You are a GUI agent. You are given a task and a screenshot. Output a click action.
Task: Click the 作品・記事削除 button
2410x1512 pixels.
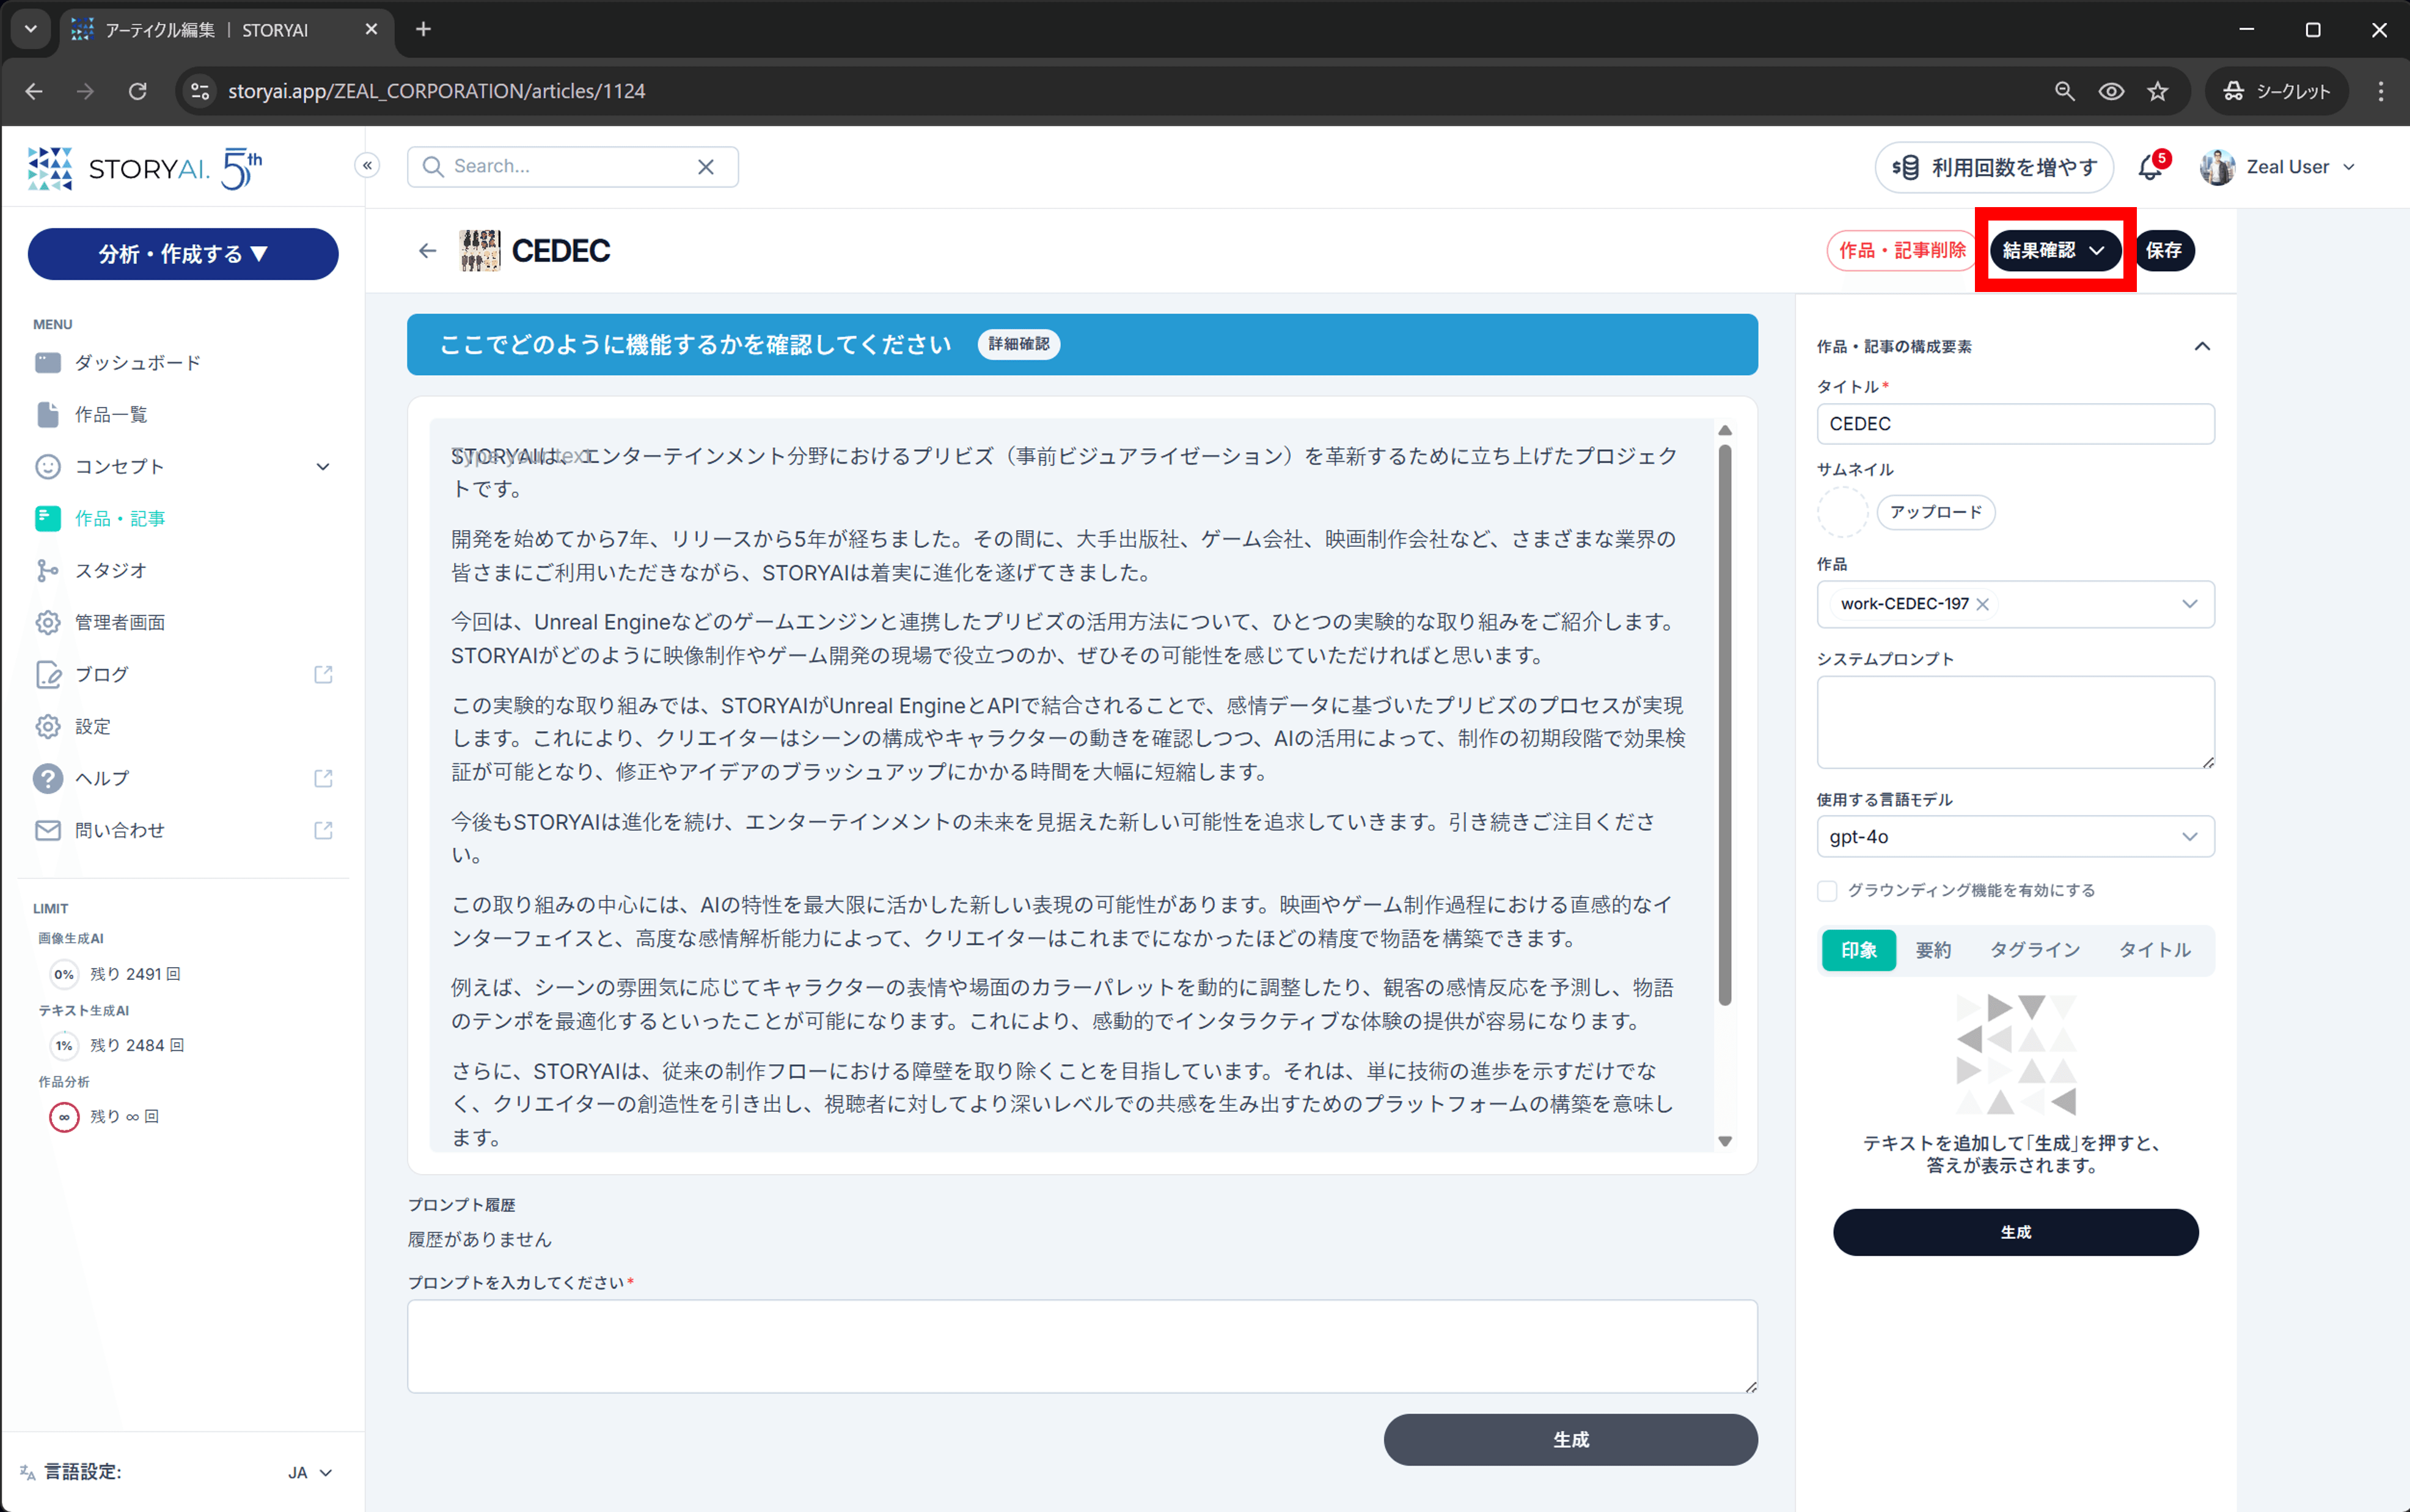pos(1902,250)
